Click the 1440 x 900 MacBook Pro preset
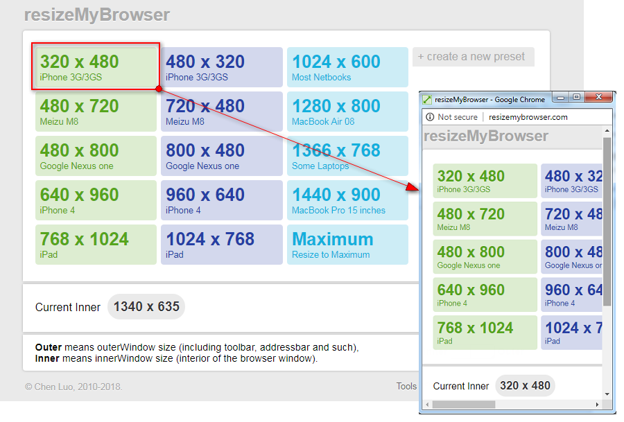624x422 pixels. (x=347, y=200)
